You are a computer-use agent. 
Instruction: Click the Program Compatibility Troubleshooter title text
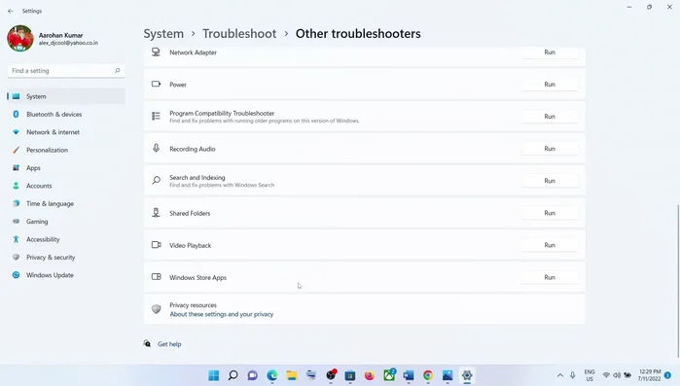222,113
